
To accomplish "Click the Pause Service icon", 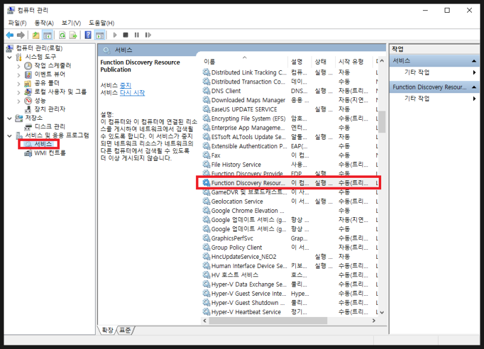I will point(137,35).
